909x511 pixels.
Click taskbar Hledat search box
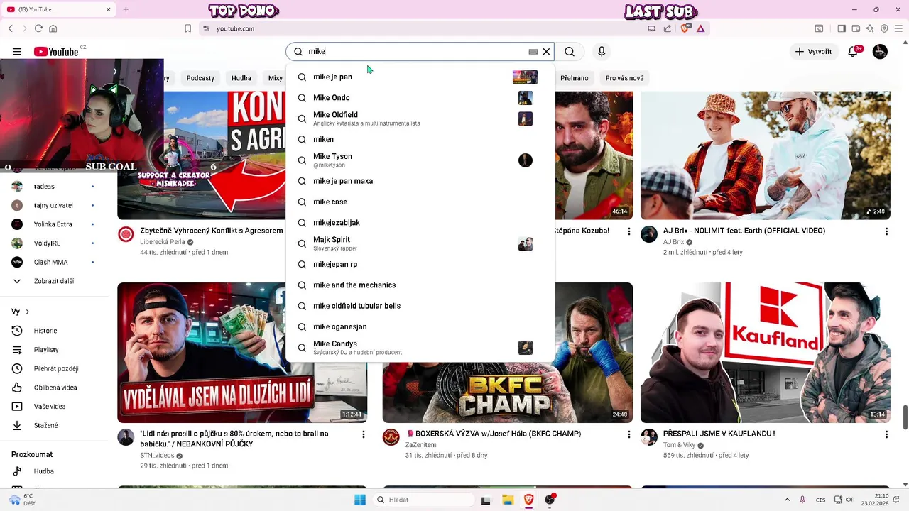point(423,500)
